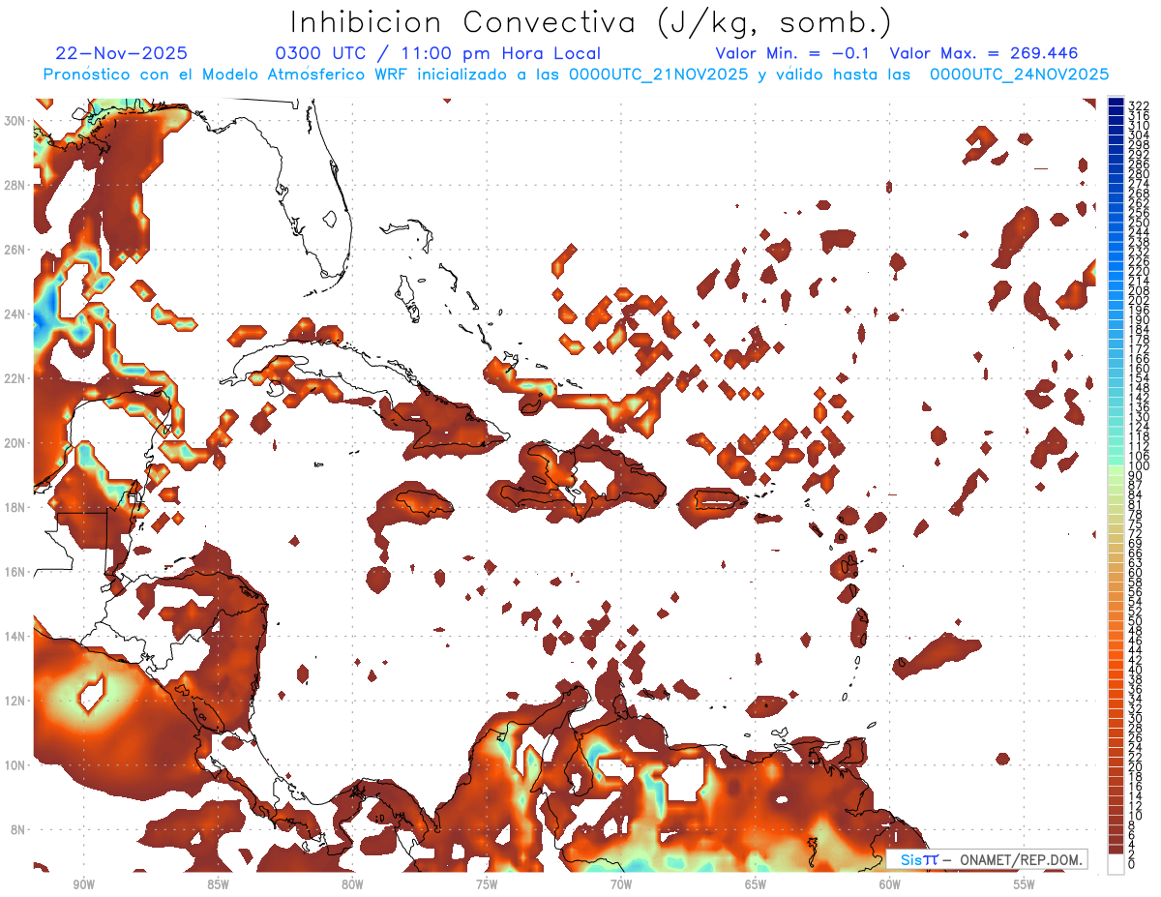Click the dark blue colorbar swatch beside 322
Viewport: 1161px width, 897px height.
click(x=1116, y=102)
